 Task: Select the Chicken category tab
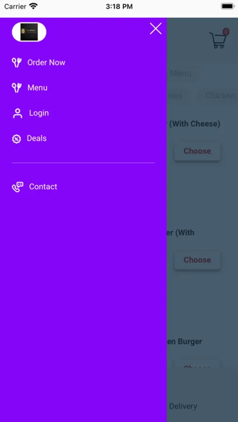(x=220, y=96)
